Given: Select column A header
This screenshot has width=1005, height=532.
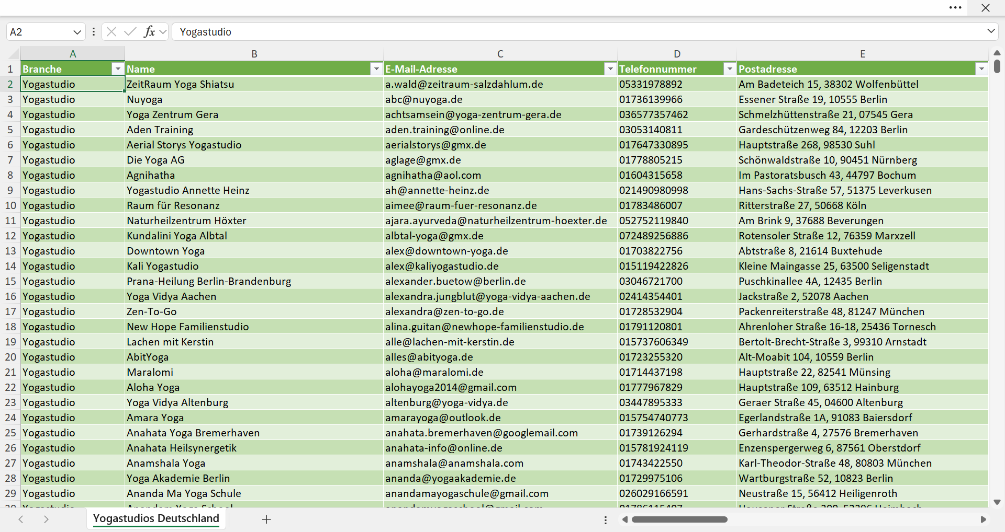Looking at the screenshot, I should point(73,54).
